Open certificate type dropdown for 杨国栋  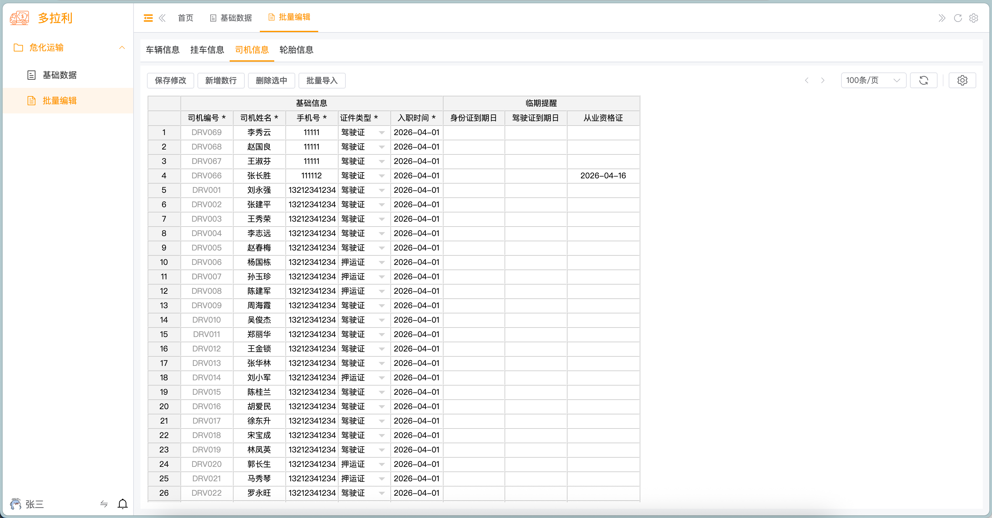tap(382, 262)
